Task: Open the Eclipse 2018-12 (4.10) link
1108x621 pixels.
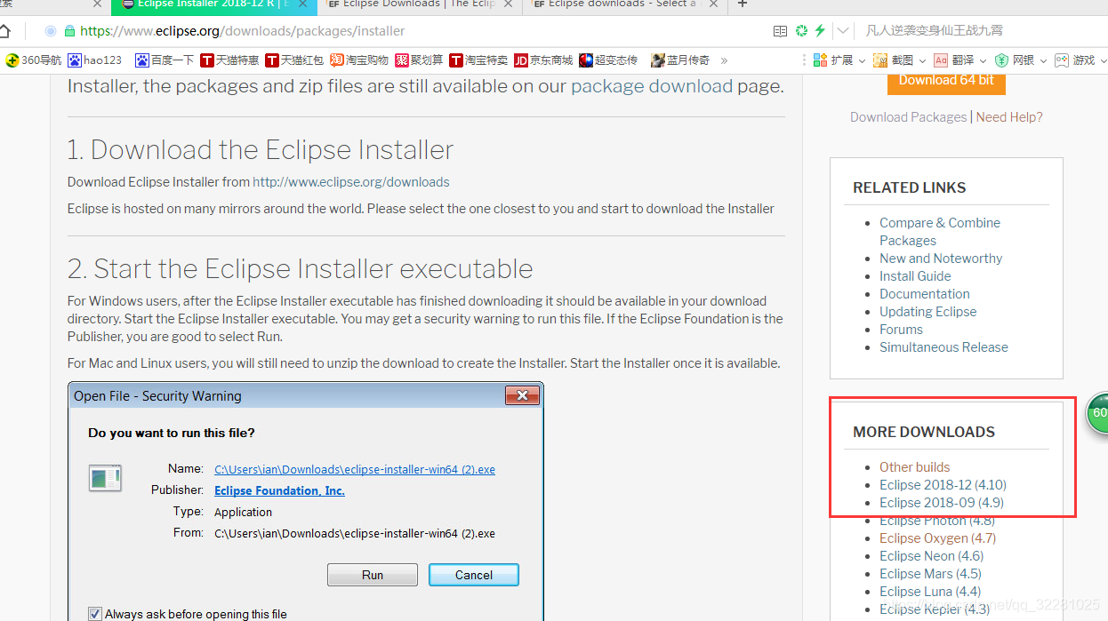Action: 943,485
